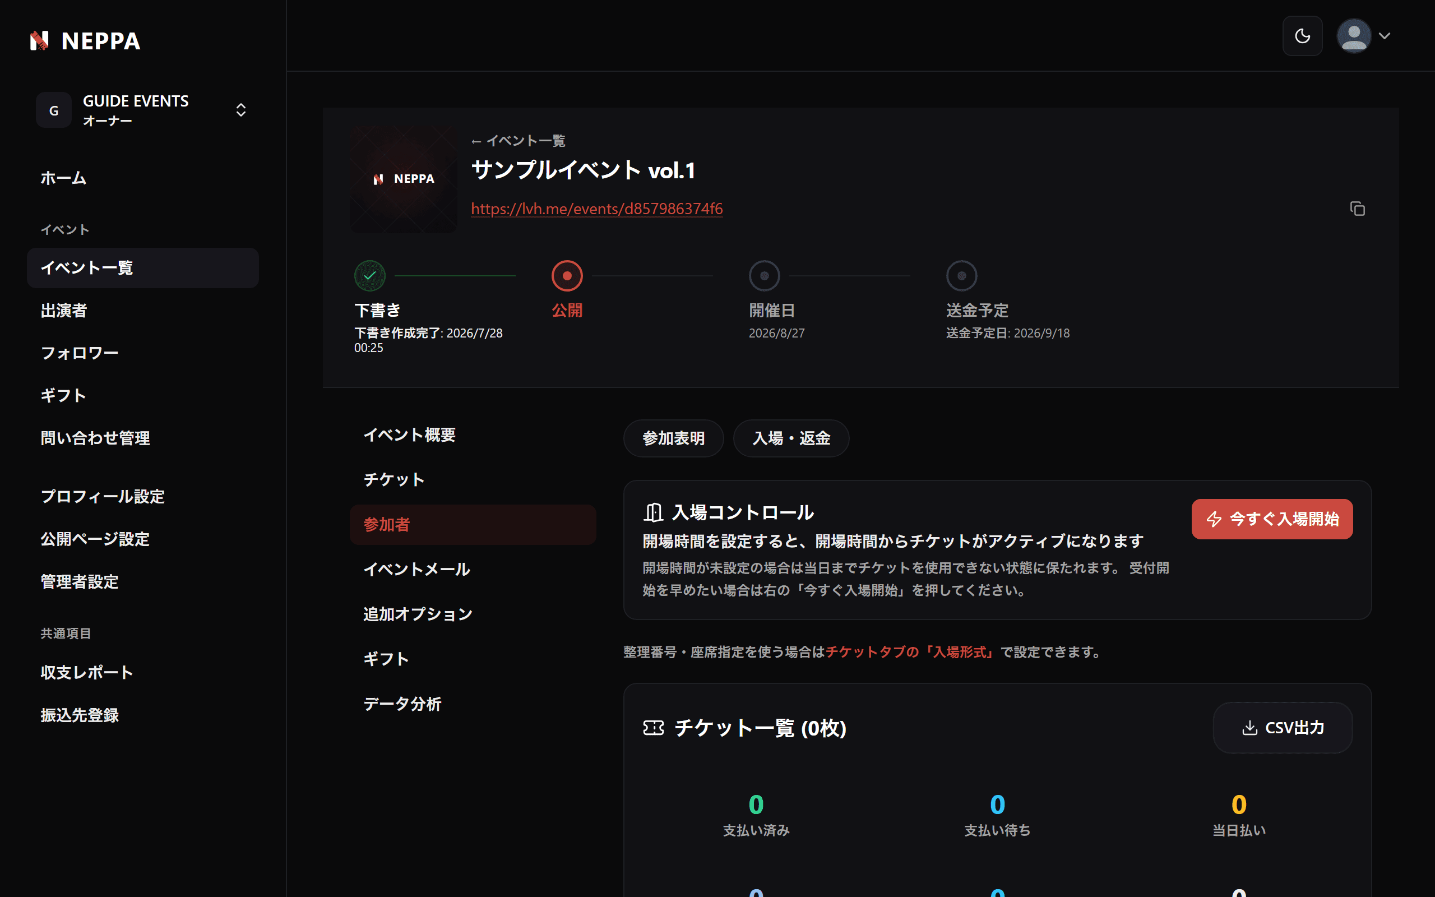Select the 参加者 tab
The height and width of the screenshot is (897, 1435).
[x=473, y=525]
